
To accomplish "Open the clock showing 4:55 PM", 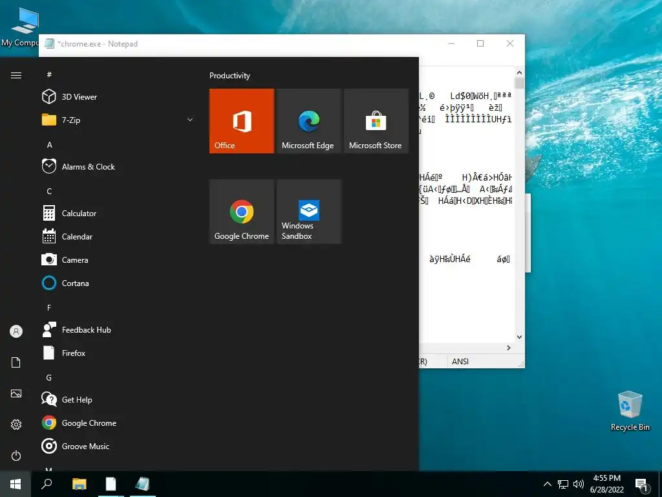I will tap(606, 484).
